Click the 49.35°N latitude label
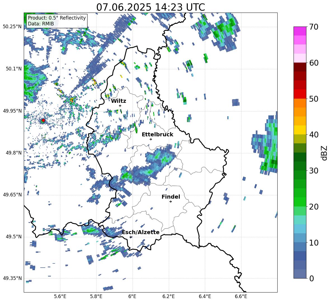Viewport: 331px width, 302px height. click(x=12, y=278)
